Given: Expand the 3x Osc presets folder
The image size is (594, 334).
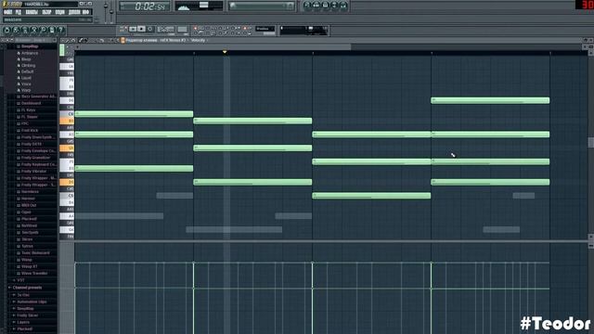Looking at the screenshot, I should [22, 295].
